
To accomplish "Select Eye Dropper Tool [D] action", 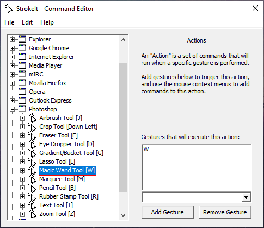I will point(66,144).
